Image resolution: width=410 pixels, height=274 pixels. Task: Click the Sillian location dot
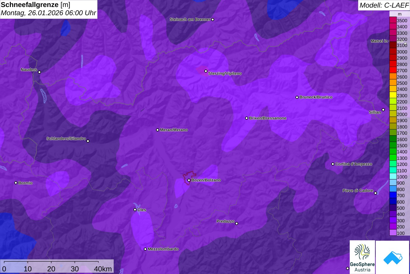point(383,110)
